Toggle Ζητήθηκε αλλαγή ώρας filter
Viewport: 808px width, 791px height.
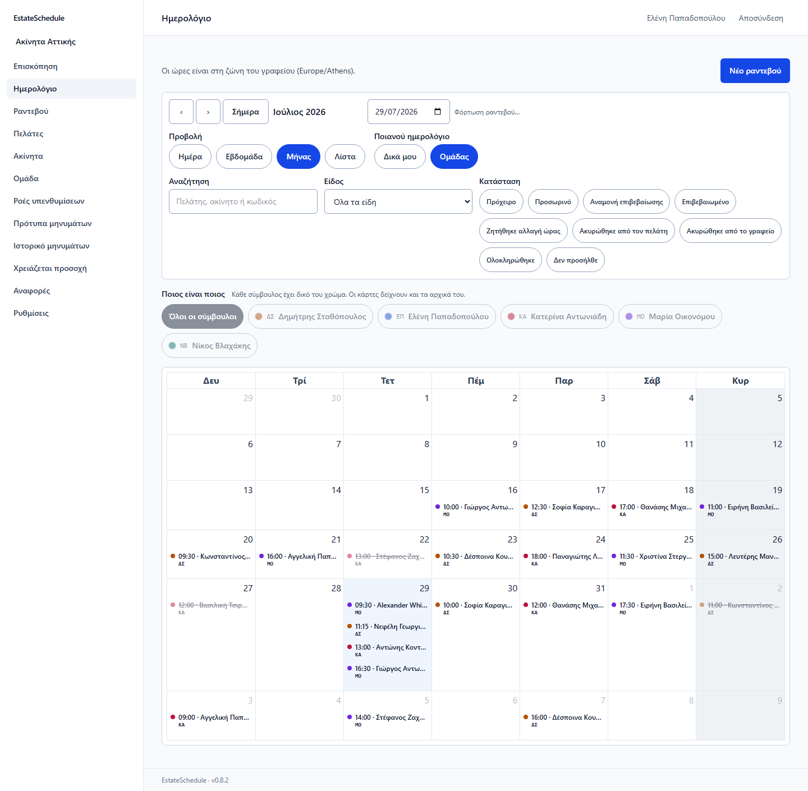(524, 231)
